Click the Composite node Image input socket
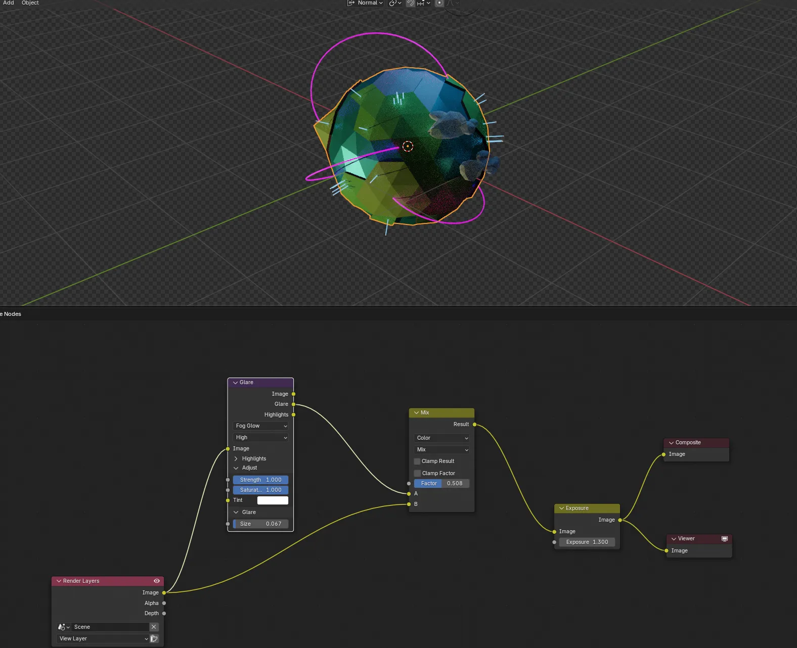The height and width of the screenshot is (648, 797). (x=664, y=454)
